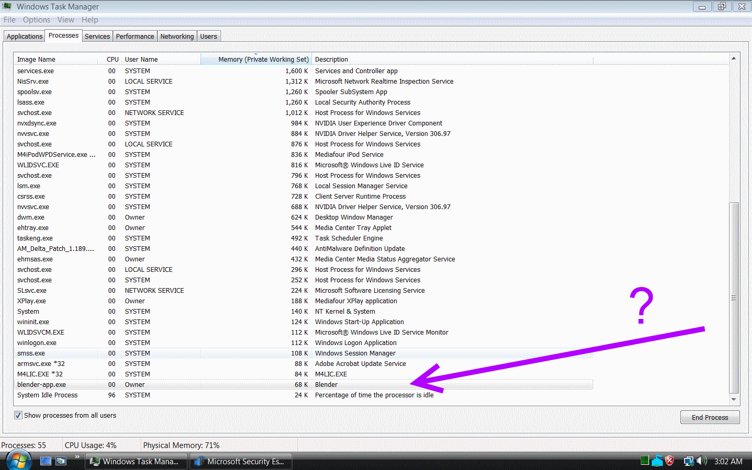Uncheck Show processes from all users
Viewport: 752px width, 470px height.
click(x=18, y=415)
